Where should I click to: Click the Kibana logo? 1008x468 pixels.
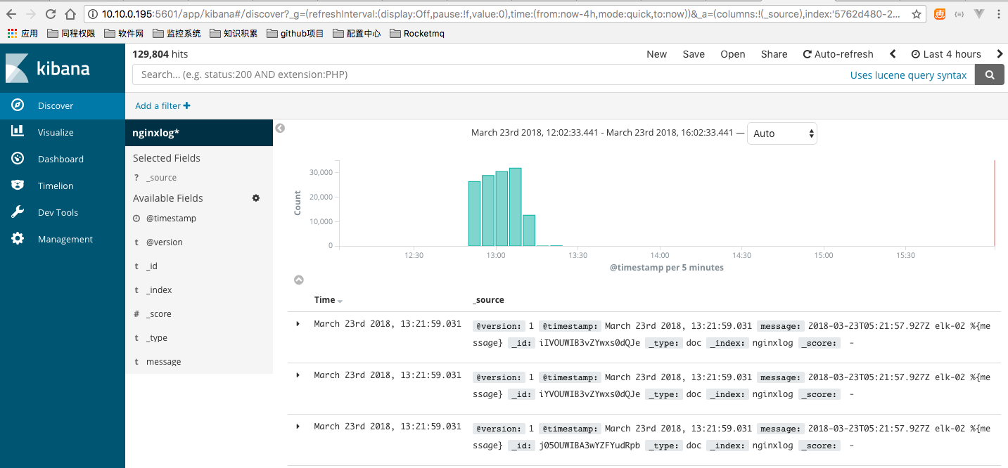click(x=48, y=68)
